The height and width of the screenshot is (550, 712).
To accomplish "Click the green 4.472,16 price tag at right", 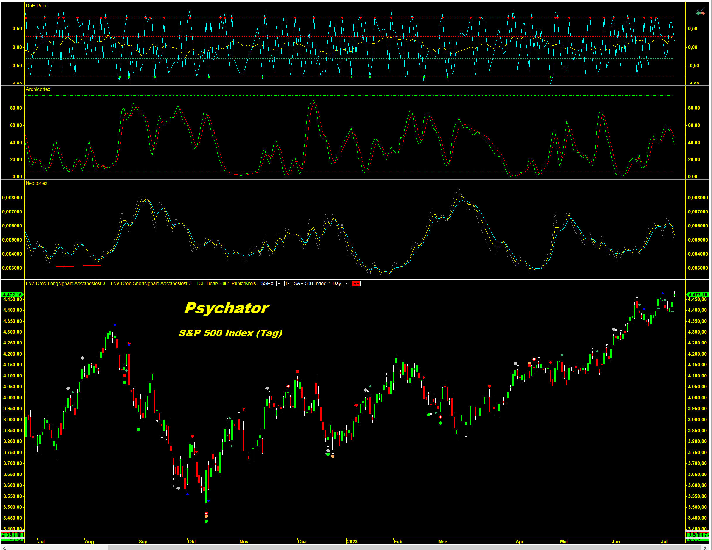I will (697, 294).
